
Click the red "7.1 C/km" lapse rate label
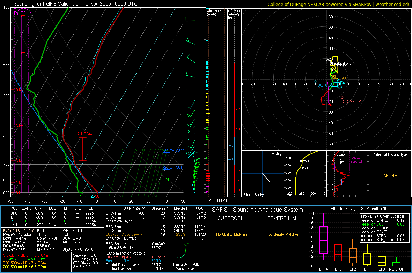(84, 134)
